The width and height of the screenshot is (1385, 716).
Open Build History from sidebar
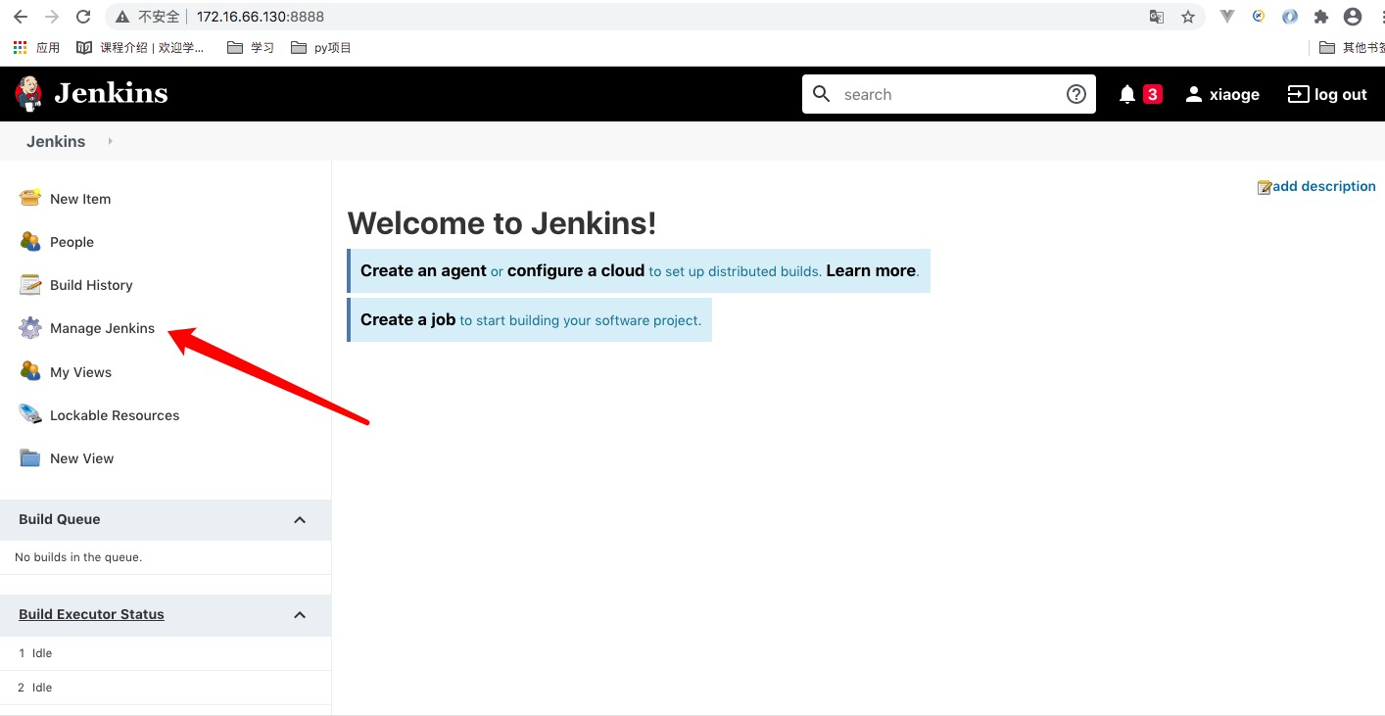tap(91, 285)
